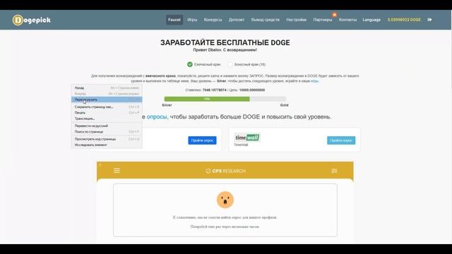Open the Настройки nav item

(x=297, y=20)
